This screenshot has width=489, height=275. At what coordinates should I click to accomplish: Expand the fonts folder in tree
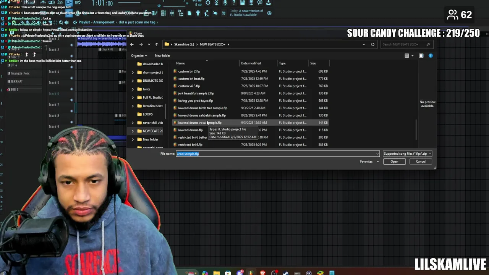pos(133,89)
